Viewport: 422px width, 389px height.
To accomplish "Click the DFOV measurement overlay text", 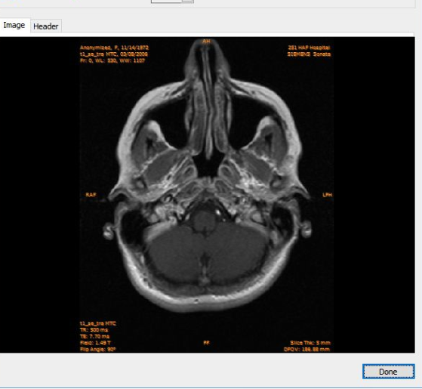I will coord(306,350).
